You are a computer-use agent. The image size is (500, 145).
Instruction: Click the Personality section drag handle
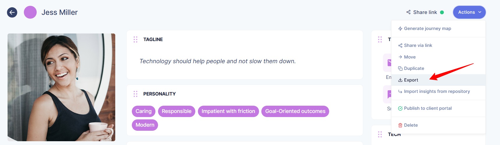(135, 94)
